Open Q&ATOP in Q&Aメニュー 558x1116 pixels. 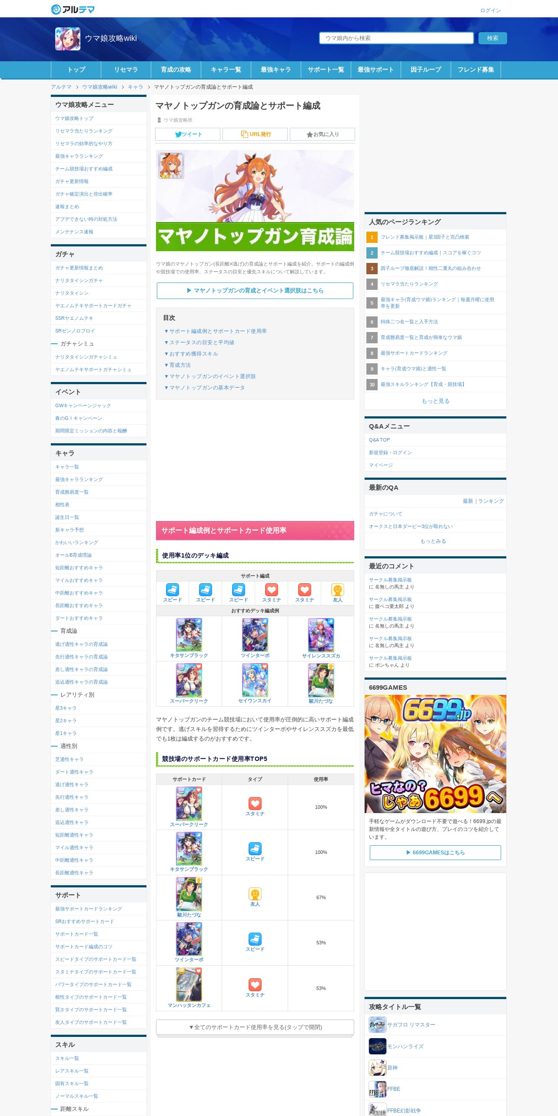click(379, 440)
